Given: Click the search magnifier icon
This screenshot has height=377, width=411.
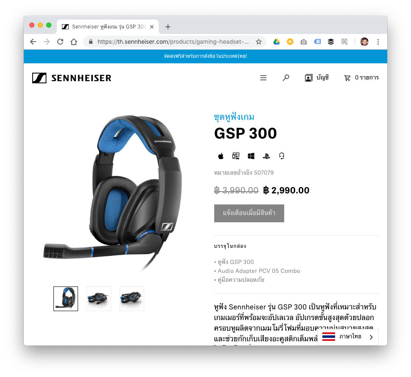Looking at the screenshot, I should (286, 78).
